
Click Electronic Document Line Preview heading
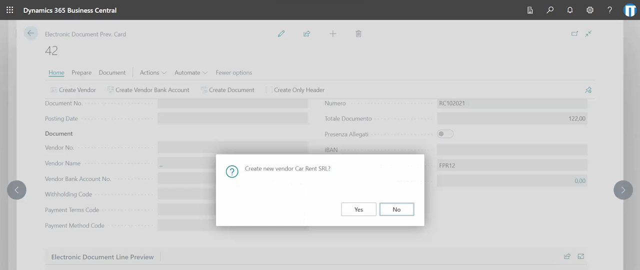pyautogui.click(x=102, y=257)
